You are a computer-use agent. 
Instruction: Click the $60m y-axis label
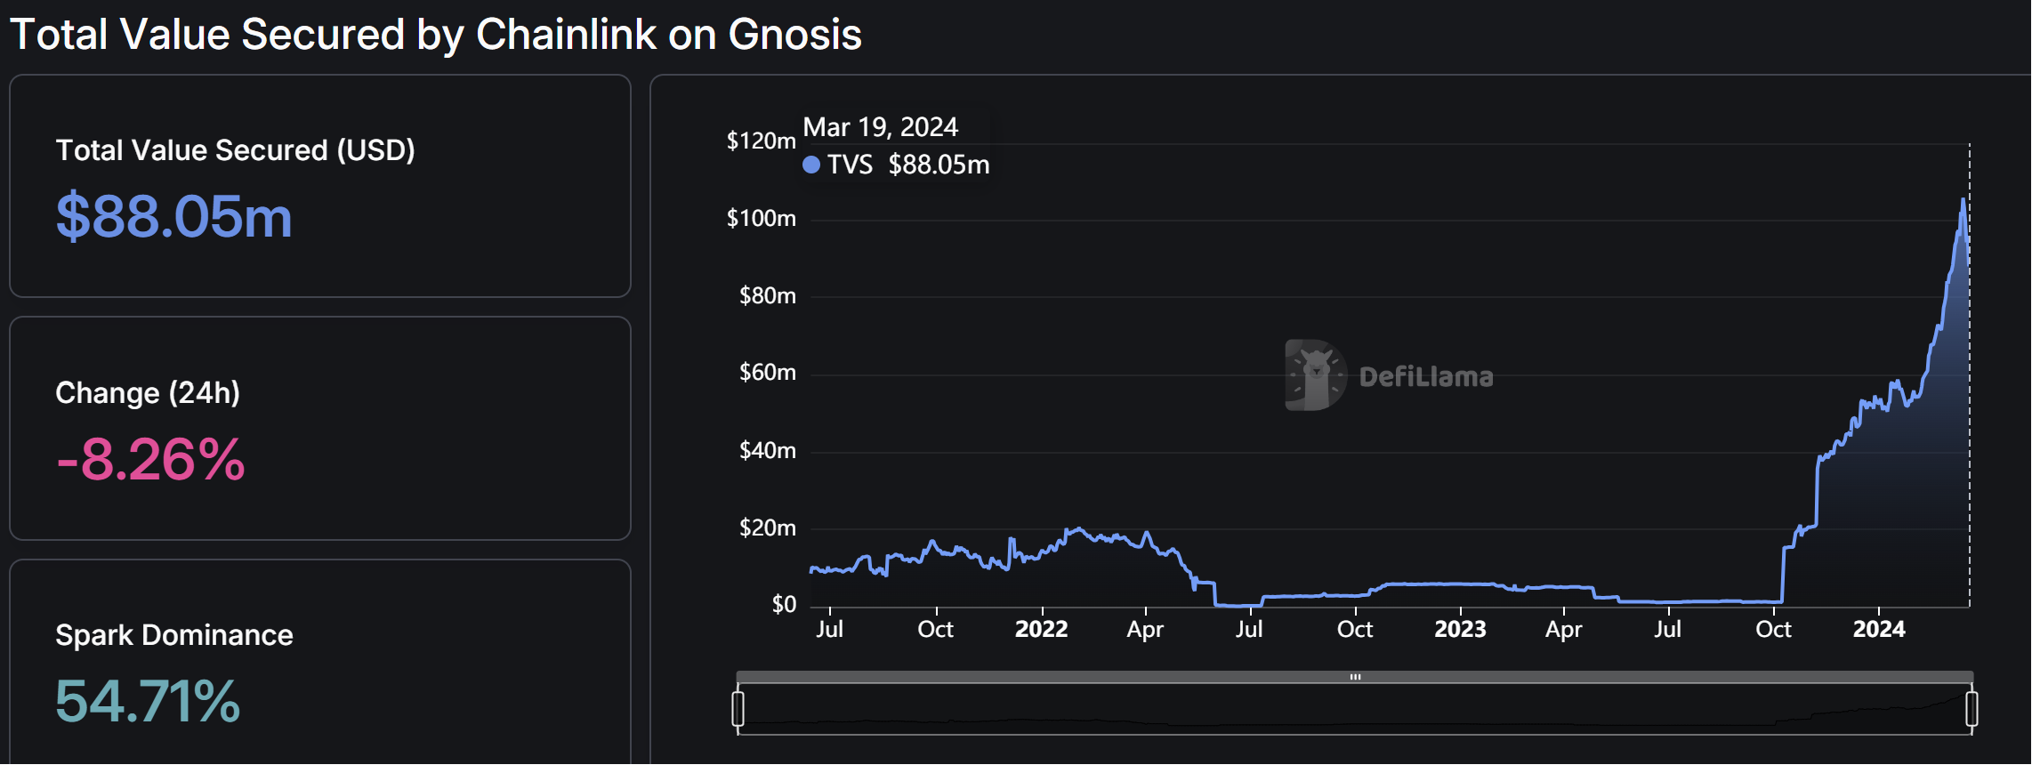coord(768,372)
